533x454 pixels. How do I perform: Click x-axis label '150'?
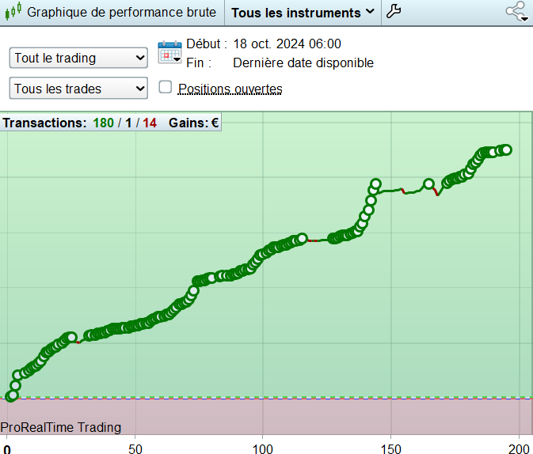(391, 448)
